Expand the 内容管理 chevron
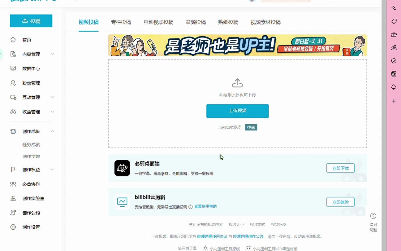401x251 pixels. tap(52, 54)
